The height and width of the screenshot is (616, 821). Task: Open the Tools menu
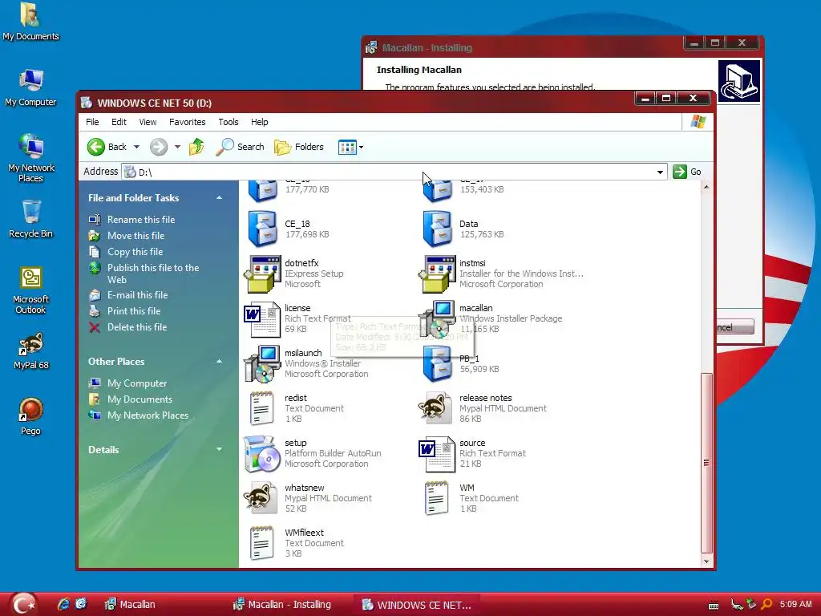coord(229,122)
